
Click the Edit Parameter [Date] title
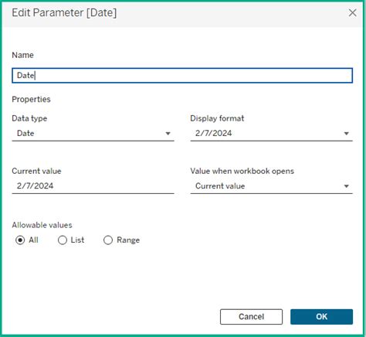(64, 12)
